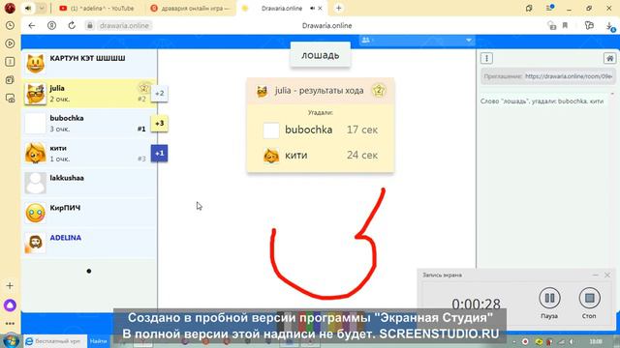Click the Internet Explorer taskbar search field
The height and width of the screenshot is (348, 620).
coord(55,341)
